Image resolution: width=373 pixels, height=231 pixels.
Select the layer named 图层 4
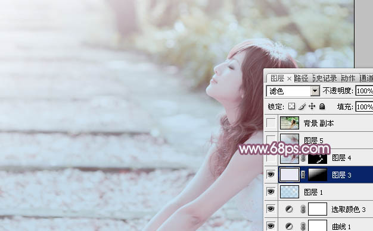click(x=341, y=158)
